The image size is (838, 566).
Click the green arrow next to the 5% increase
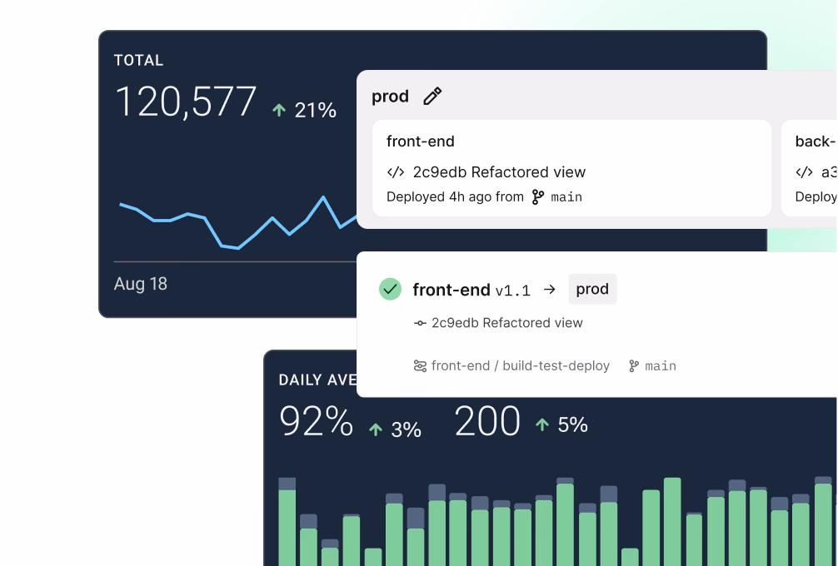(541, 424)
